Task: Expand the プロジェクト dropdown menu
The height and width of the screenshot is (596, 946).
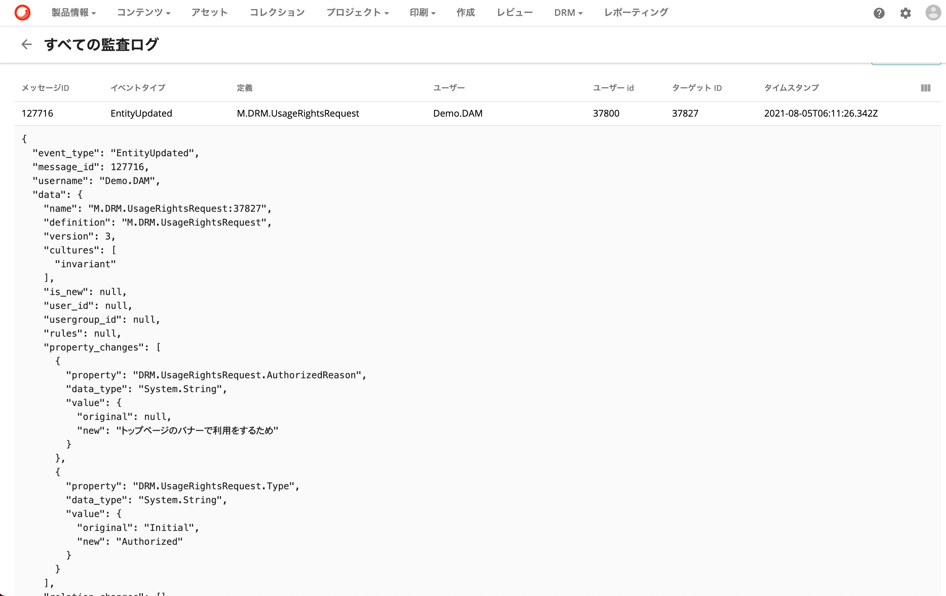Action: coord(358,13)
